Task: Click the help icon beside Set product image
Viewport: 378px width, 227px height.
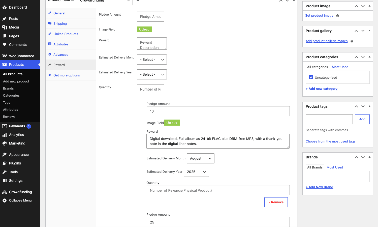Action: (337, 16)
